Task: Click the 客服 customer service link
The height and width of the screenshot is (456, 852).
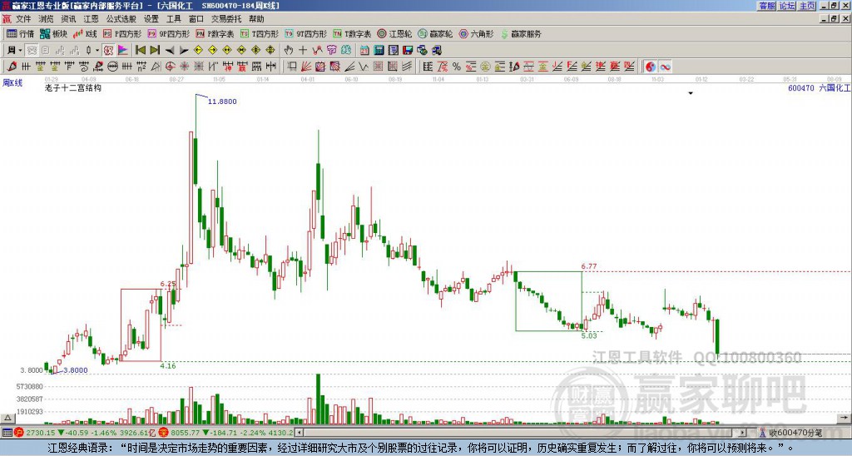Action: [x=767, y=6]
